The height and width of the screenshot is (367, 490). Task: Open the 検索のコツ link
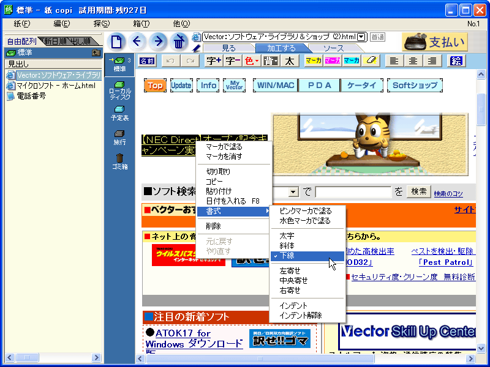pos(448,194)
